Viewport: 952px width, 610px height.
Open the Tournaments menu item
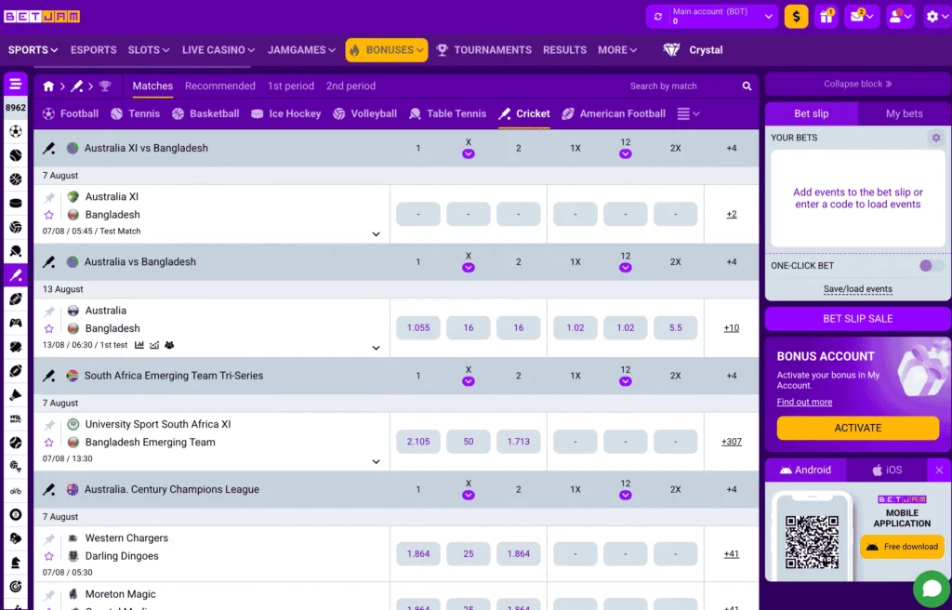tap(483, 50)
